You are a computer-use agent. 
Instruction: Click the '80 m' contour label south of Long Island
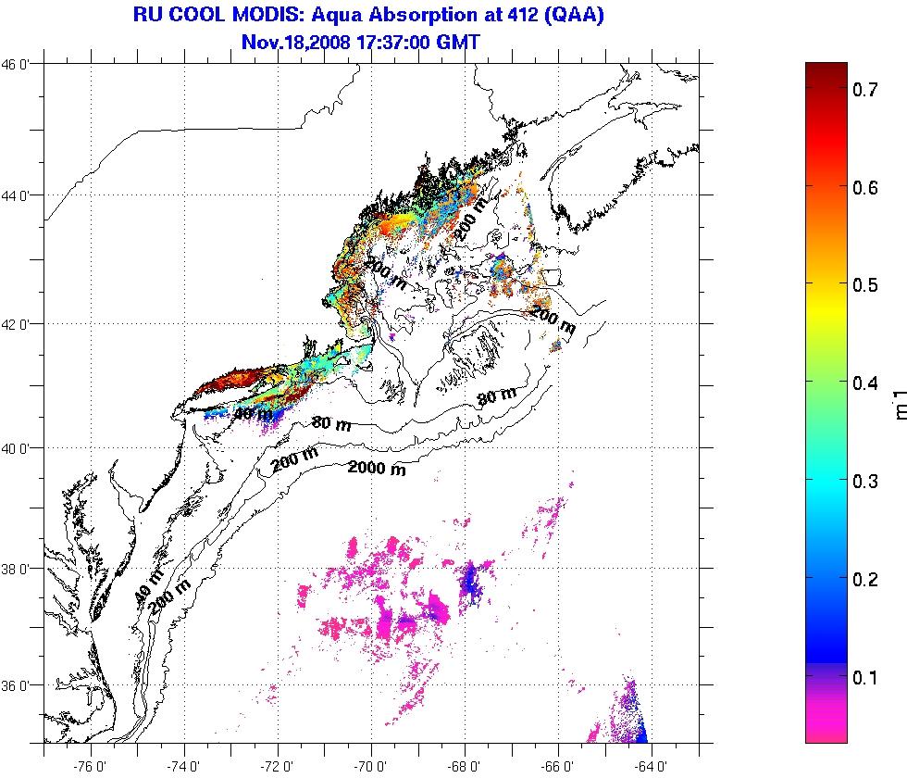click(x=331, y=424)
